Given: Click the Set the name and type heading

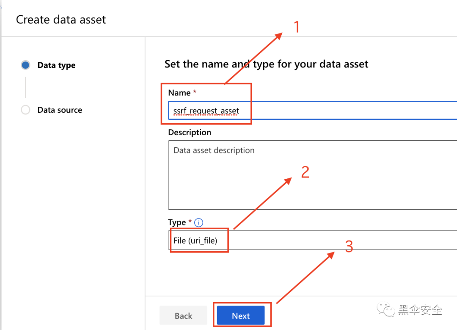Looking at the screenshot, I should pos(267,64).
